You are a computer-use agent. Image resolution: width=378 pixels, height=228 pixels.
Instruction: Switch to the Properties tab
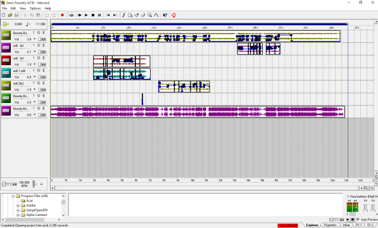coord(331,225)
